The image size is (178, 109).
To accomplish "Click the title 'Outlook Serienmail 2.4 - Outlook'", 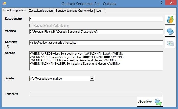I will 89,4.
